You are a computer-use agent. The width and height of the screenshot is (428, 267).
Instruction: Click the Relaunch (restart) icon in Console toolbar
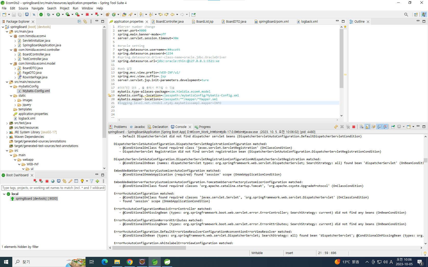coord(336,127)
